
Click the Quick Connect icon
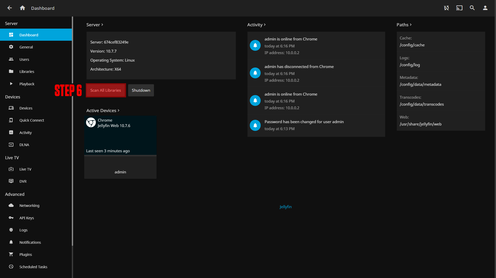11,120
